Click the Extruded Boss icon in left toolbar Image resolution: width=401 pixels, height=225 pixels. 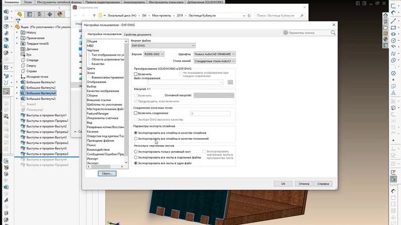click(6, 11)
